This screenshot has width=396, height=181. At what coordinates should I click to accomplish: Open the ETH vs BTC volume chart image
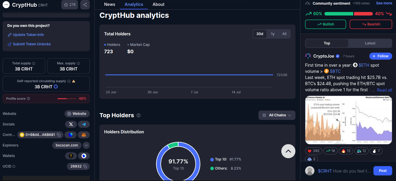[348, 120]
